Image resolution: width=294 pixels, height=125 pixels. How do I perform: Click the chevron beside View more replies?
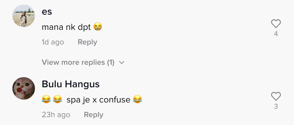coord(122,62)
